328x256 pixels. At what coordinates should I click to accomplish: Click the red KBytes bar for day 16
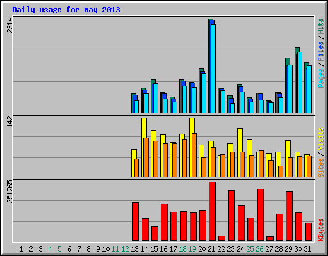coord(164,222)
